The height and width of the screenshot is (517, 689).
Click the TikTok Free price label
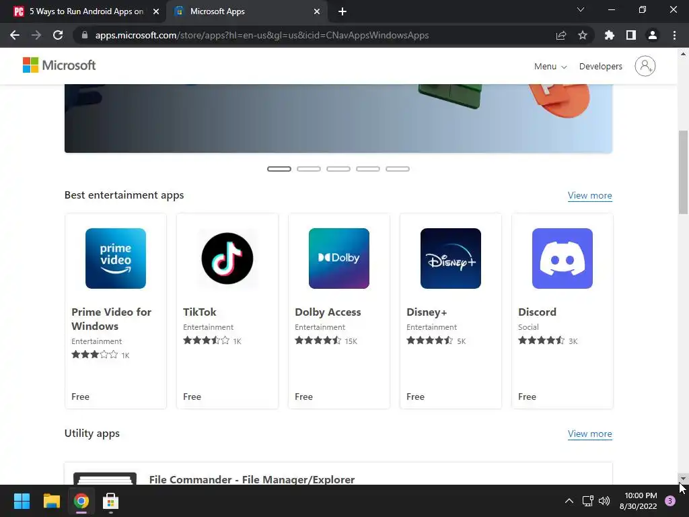(x=192, y=397)
